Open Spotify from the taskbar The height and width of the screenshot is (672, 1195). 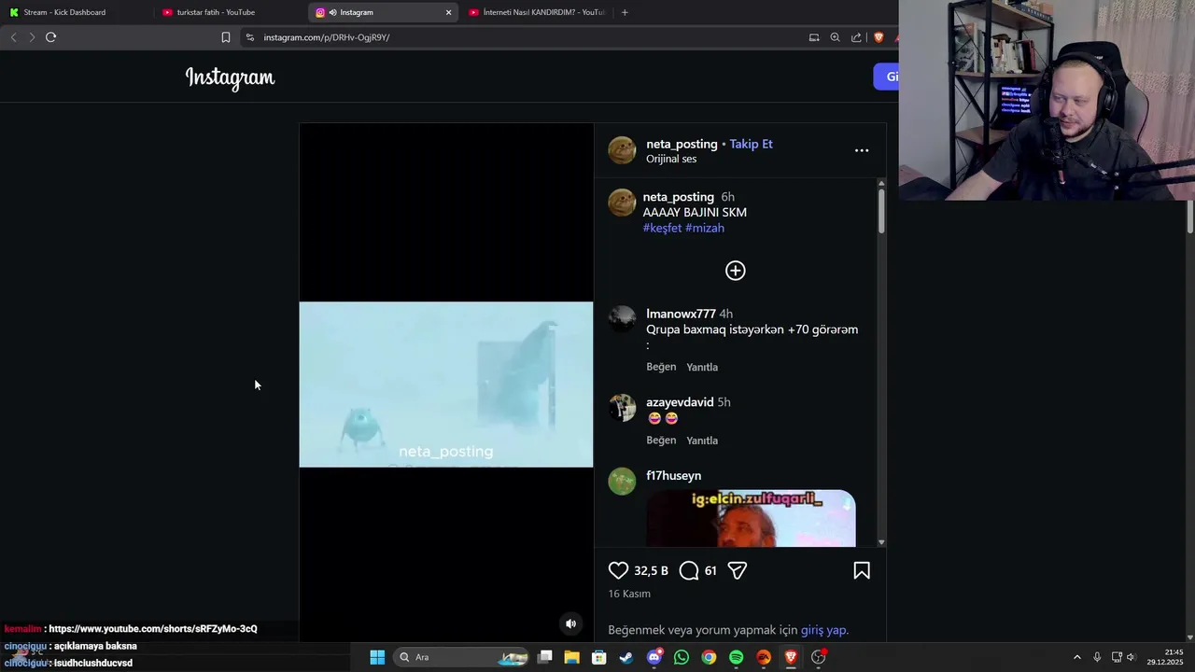click(736, 657)
